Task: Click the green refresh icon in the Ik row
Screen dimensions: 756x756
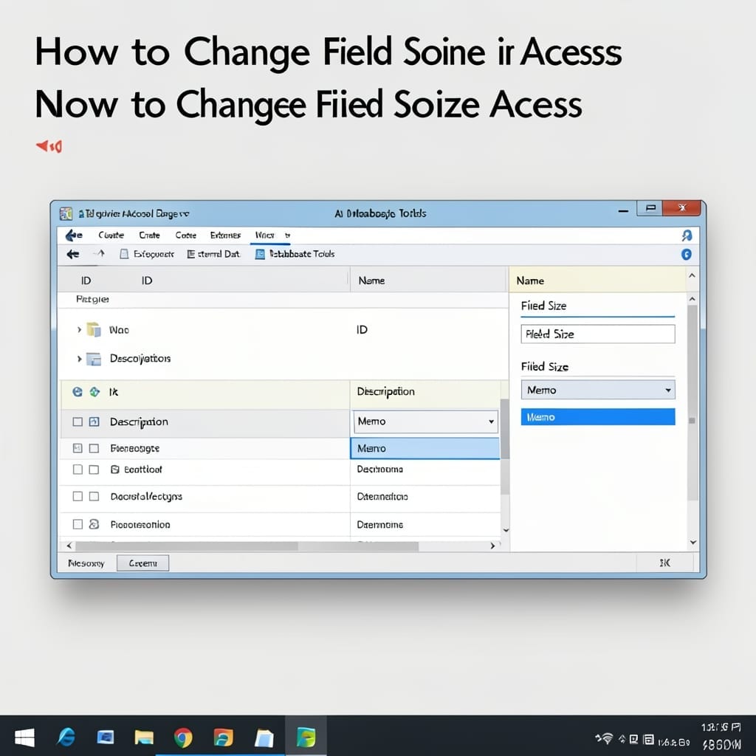Action: (94, 391)
